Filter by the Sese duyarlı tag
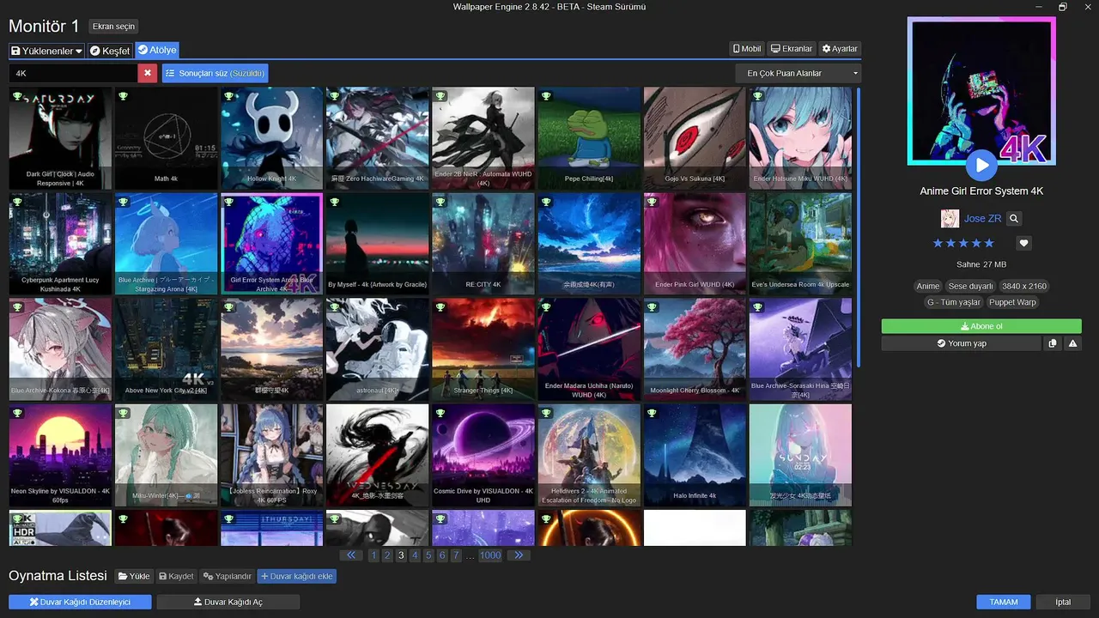This screenshot has height=618, width=1099. click(x=970, y=287)
